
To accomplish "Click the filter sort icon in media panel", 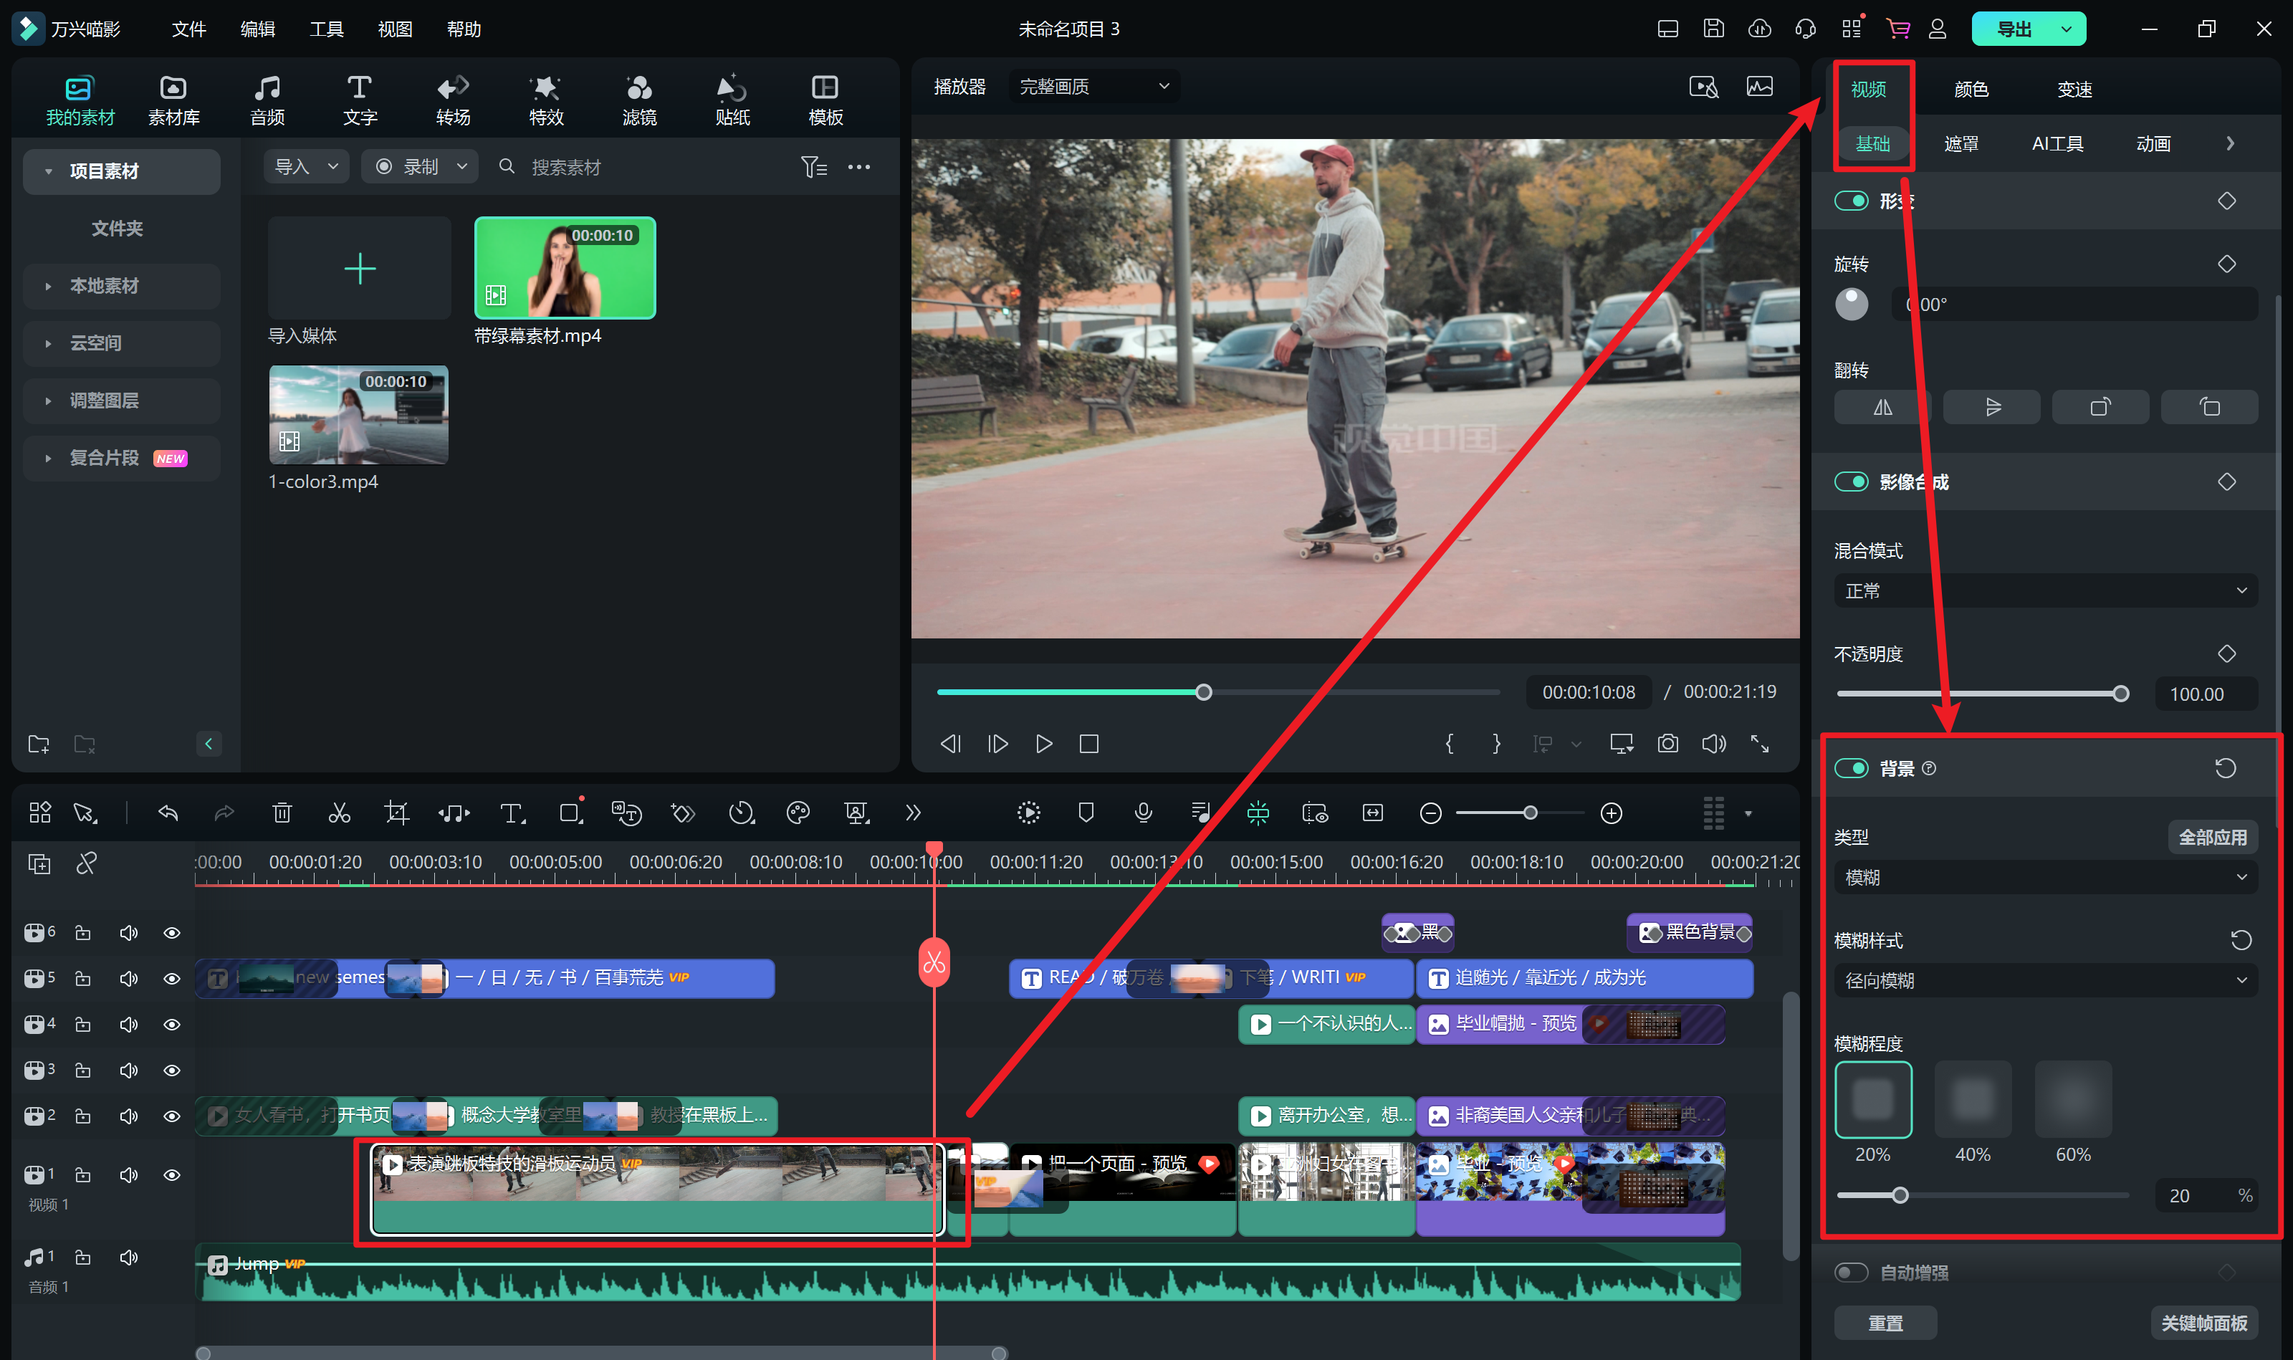I will pos(814,167).
